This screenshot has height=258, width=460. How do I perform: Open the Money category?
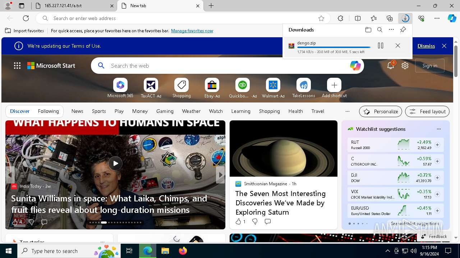(x=140, y=111)
